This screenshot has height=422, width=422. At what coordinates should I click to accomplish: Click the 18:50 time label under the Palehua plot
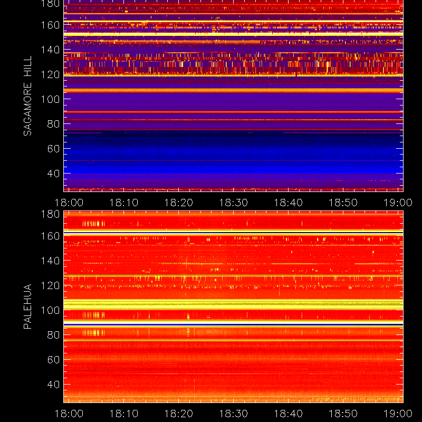343,414
